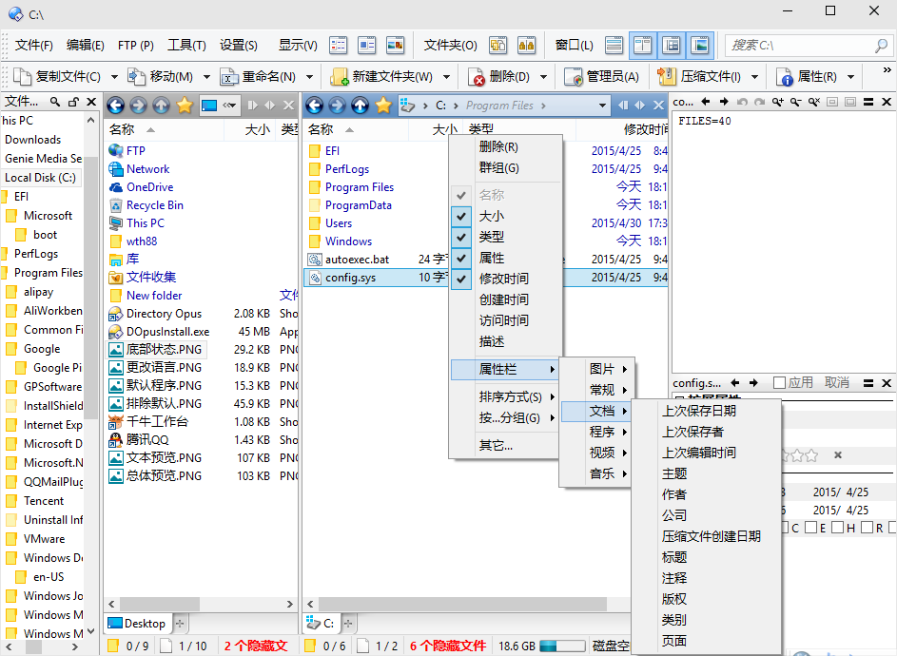Create folder via 新建文件夹 icon
897x656 pixels.
339,76
